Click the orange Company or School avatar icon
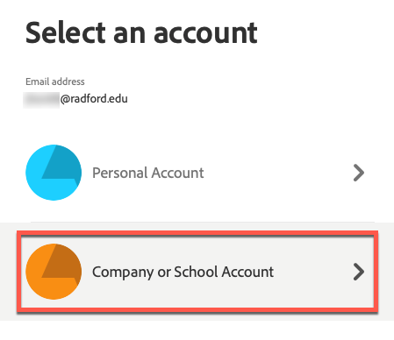Screen dimensions: 394x340 pyautogui.click(x=54, y=272)
